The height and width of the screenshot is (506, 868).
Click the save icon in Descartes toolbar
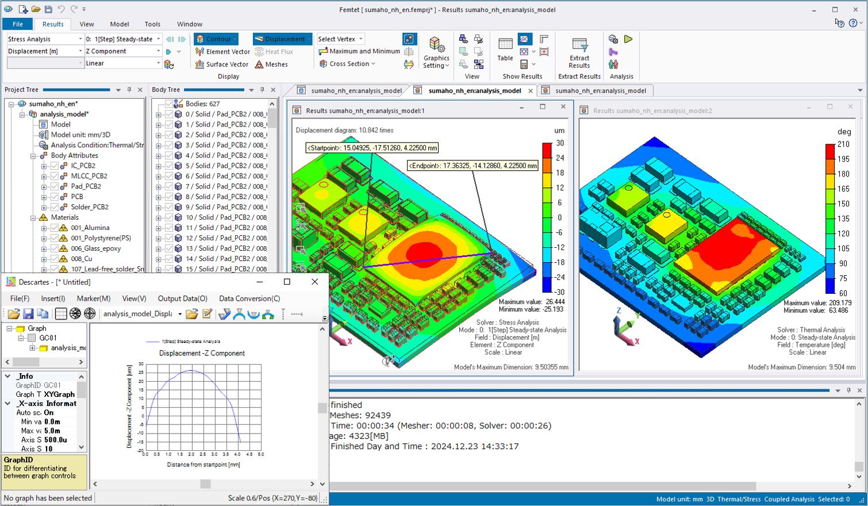coord(28,314)
